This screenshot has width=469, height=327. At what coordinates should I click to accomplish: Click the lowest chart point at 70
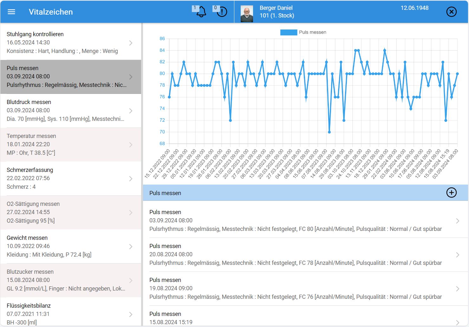(329, 132)
